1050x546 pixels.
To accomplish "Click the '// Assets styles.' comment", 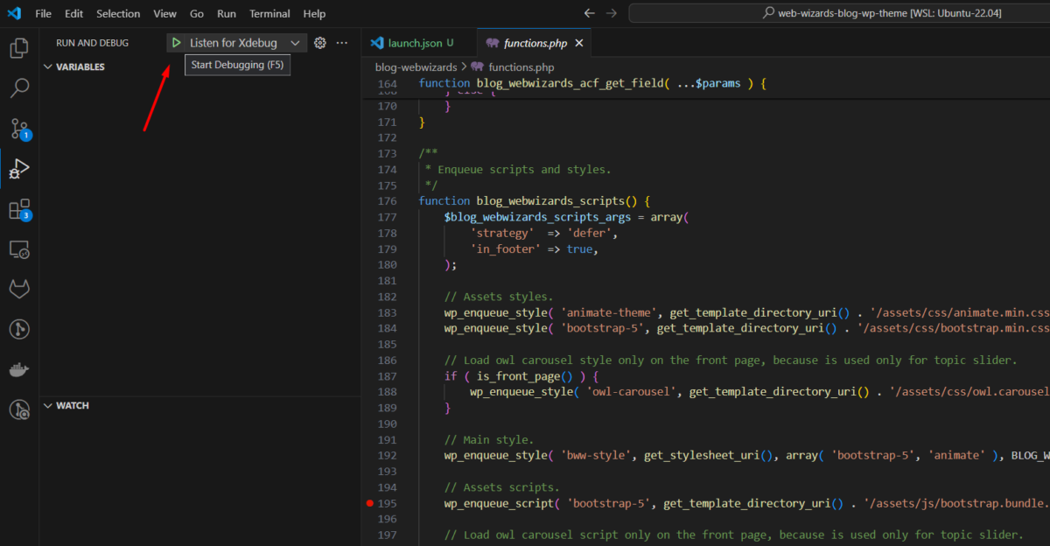I will [x=498, y=297].
